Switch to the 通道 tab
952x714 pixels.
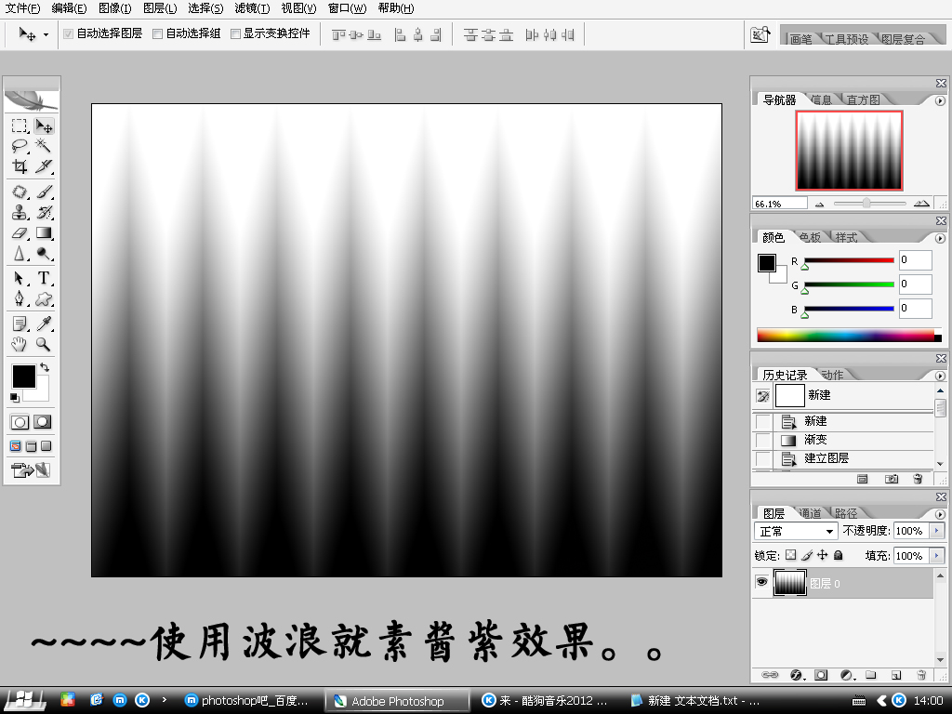click(809, 513)
